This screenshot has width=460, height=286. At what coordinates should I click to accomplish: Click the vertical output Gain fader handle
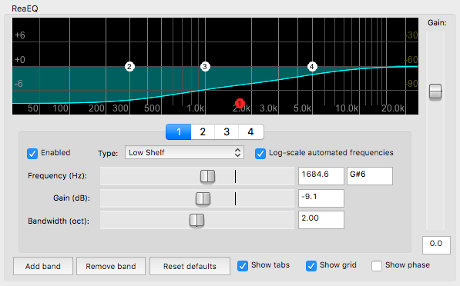pyautogui.click(x=435, y=92)
